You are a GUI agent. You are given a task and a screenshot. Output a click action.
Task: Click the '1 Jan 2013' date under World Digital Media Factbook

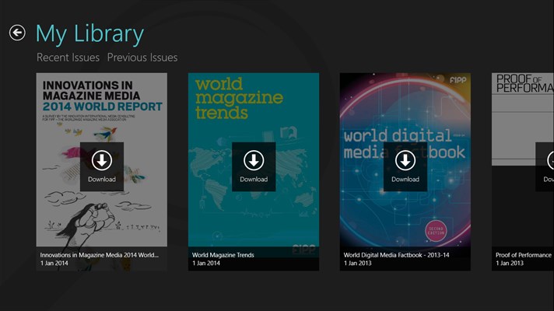[358, 263]
